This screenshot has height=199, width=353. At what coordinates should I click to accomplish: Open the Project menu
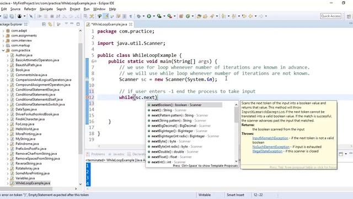pyautogui.click(x=75, y=9)
